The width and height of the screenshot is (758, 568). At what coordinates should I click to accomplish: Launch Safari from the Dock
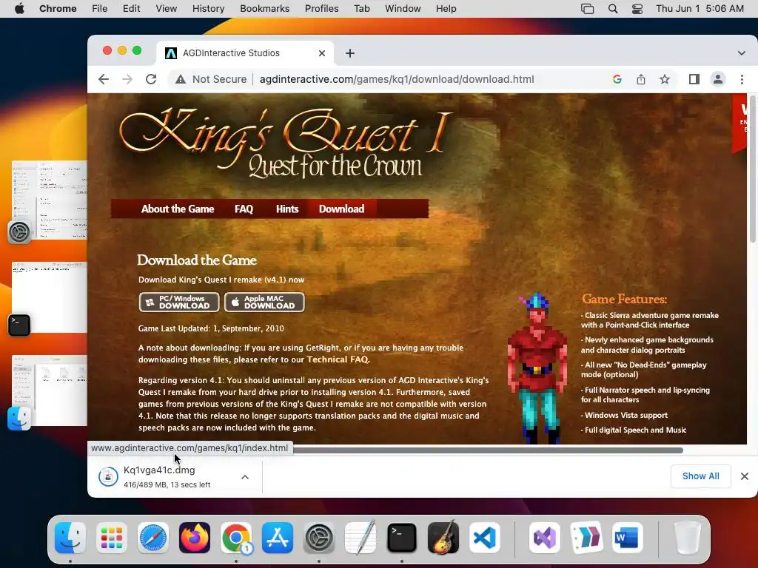153,538
